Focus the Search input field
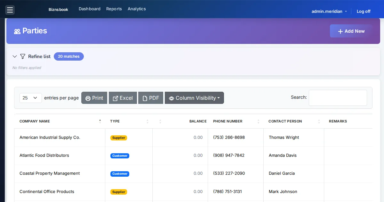The image size is (384, 202). pyautogui.click(x=338, y=98)
